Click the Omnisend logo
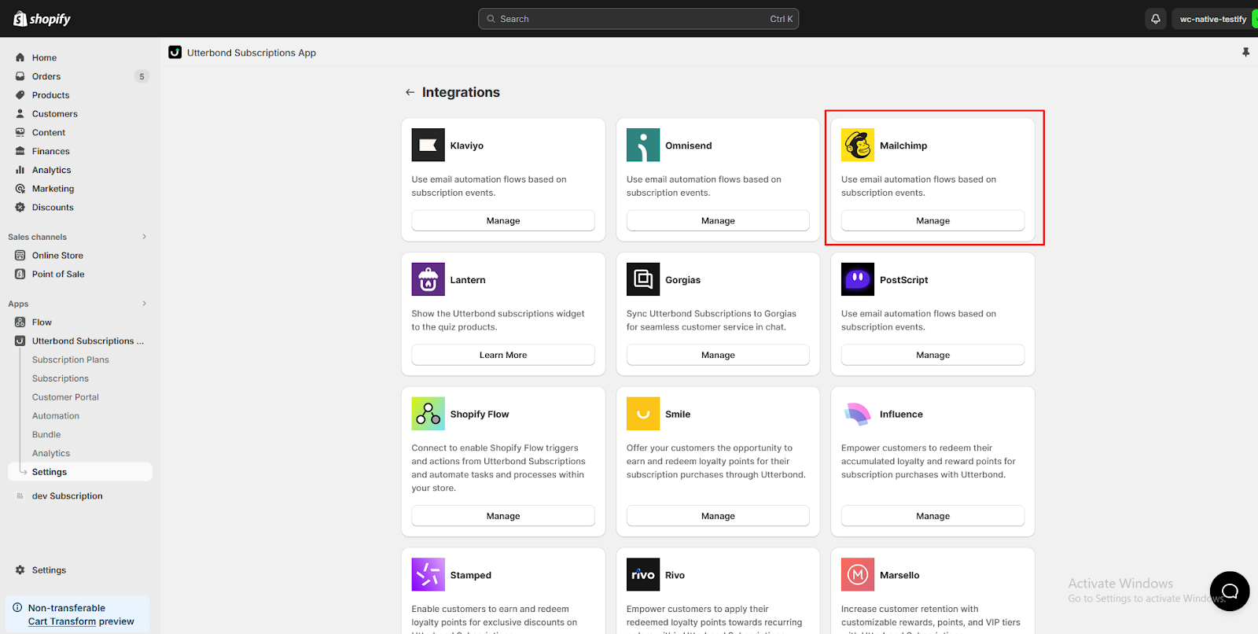 click(x=643, y=145)
